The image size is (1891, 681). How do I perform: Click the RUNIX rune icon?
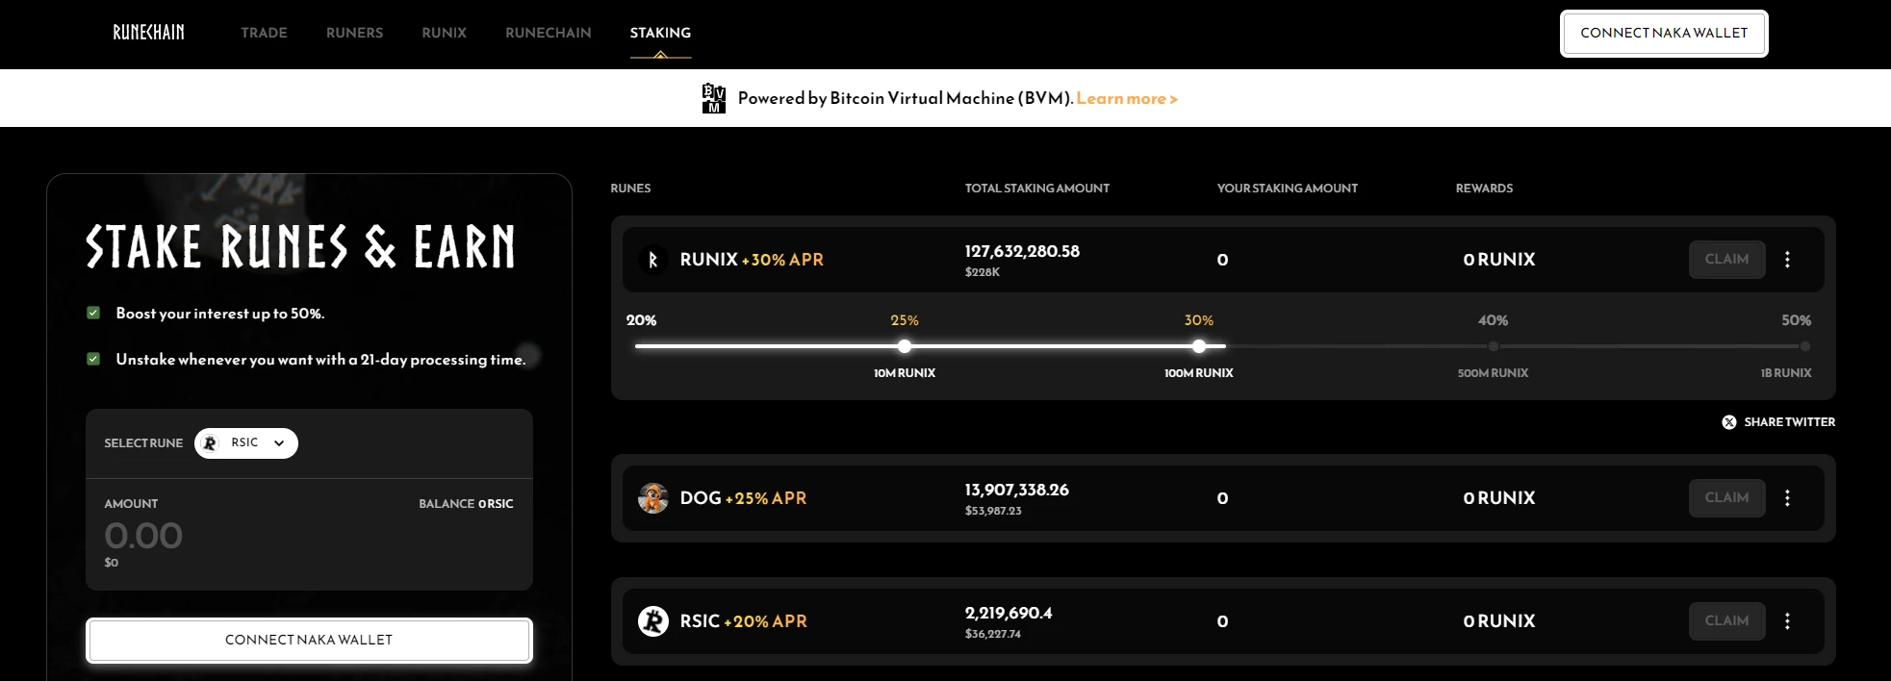tap(652, 260)
